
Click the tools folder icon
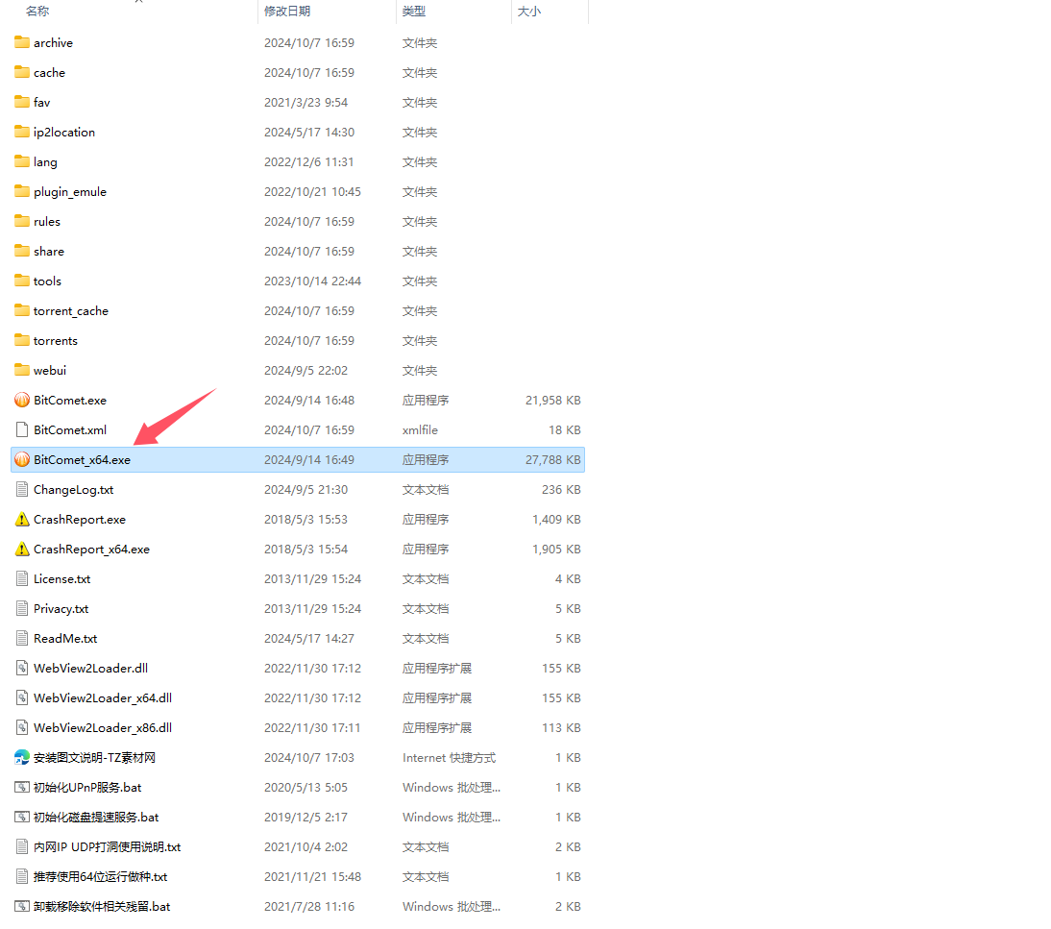(21, 281)
